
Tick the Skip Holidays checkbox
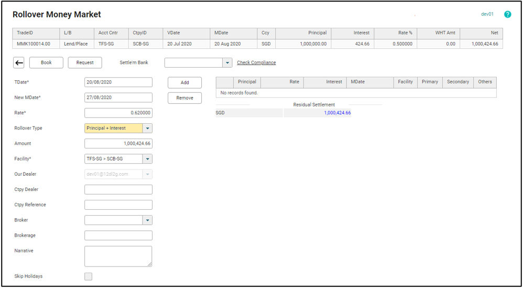pyautogui.click(x=89, y=276)
